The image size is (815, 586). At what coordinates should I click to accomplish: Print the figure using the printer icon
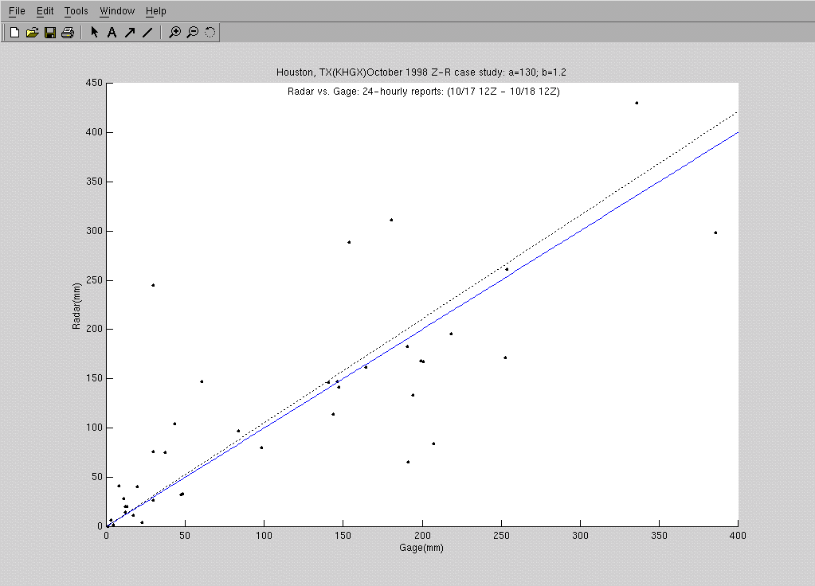point(68,33)
